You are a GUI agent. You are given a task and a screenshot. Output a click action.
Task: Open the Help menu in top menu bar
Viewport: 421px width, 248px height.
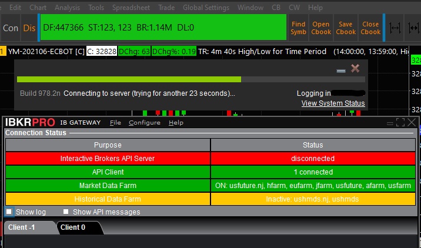coord(315,8)
